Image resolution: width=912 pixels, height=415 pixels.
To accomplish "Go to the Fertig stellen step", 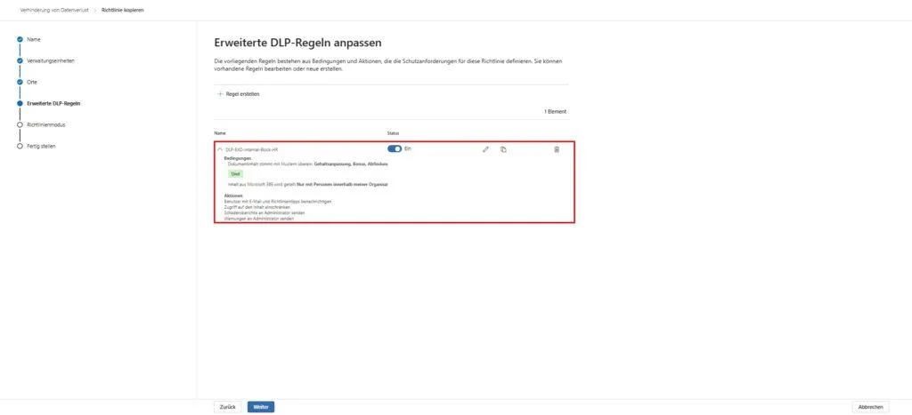I will click(x=41, y=146).
